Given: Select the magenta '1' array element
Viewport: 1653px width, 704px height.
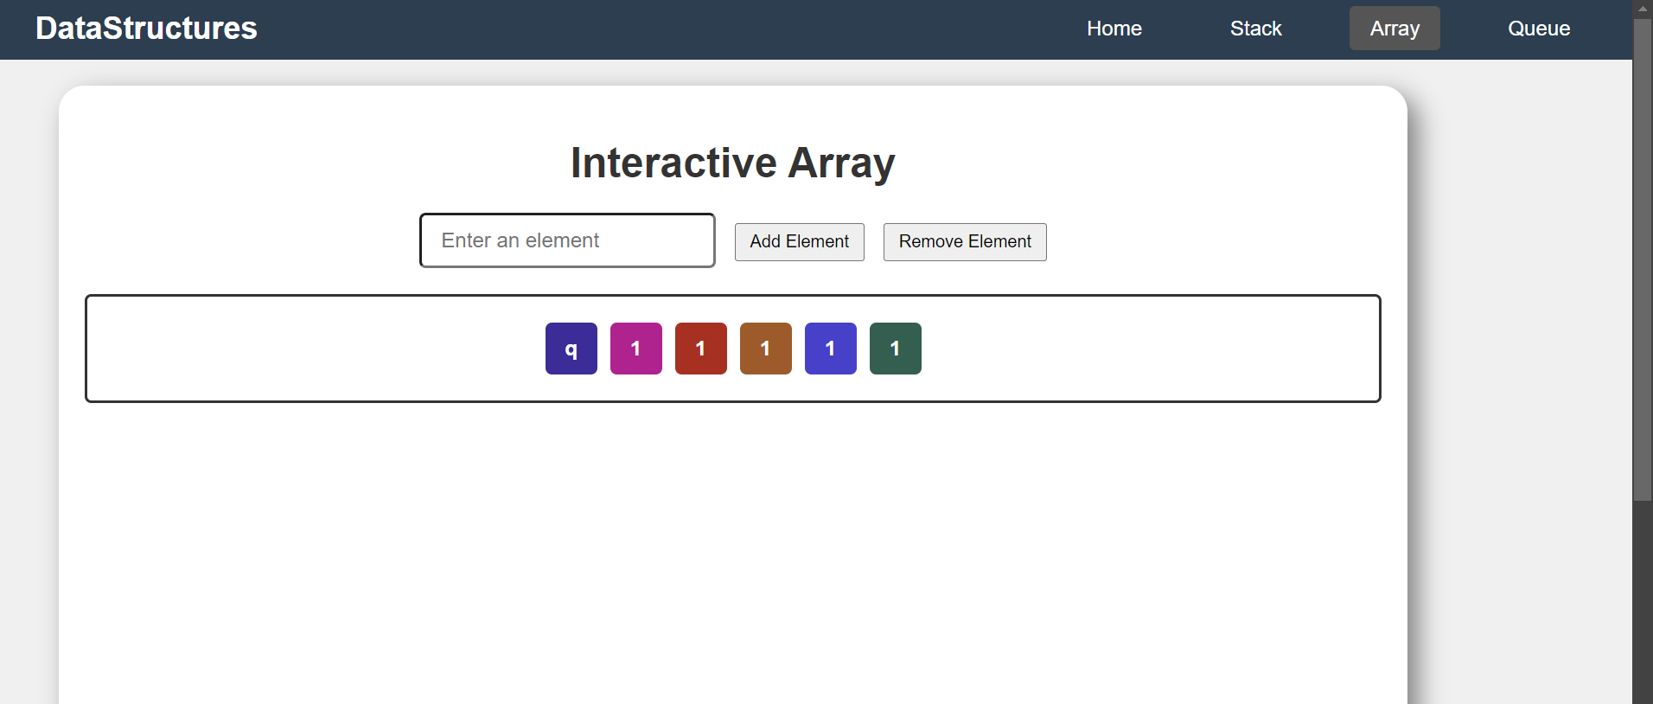Looking at the screenshot, I should [636, 349].
